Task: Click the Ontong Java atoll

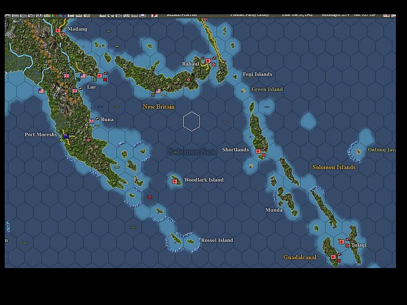Action: coord(358,152)
